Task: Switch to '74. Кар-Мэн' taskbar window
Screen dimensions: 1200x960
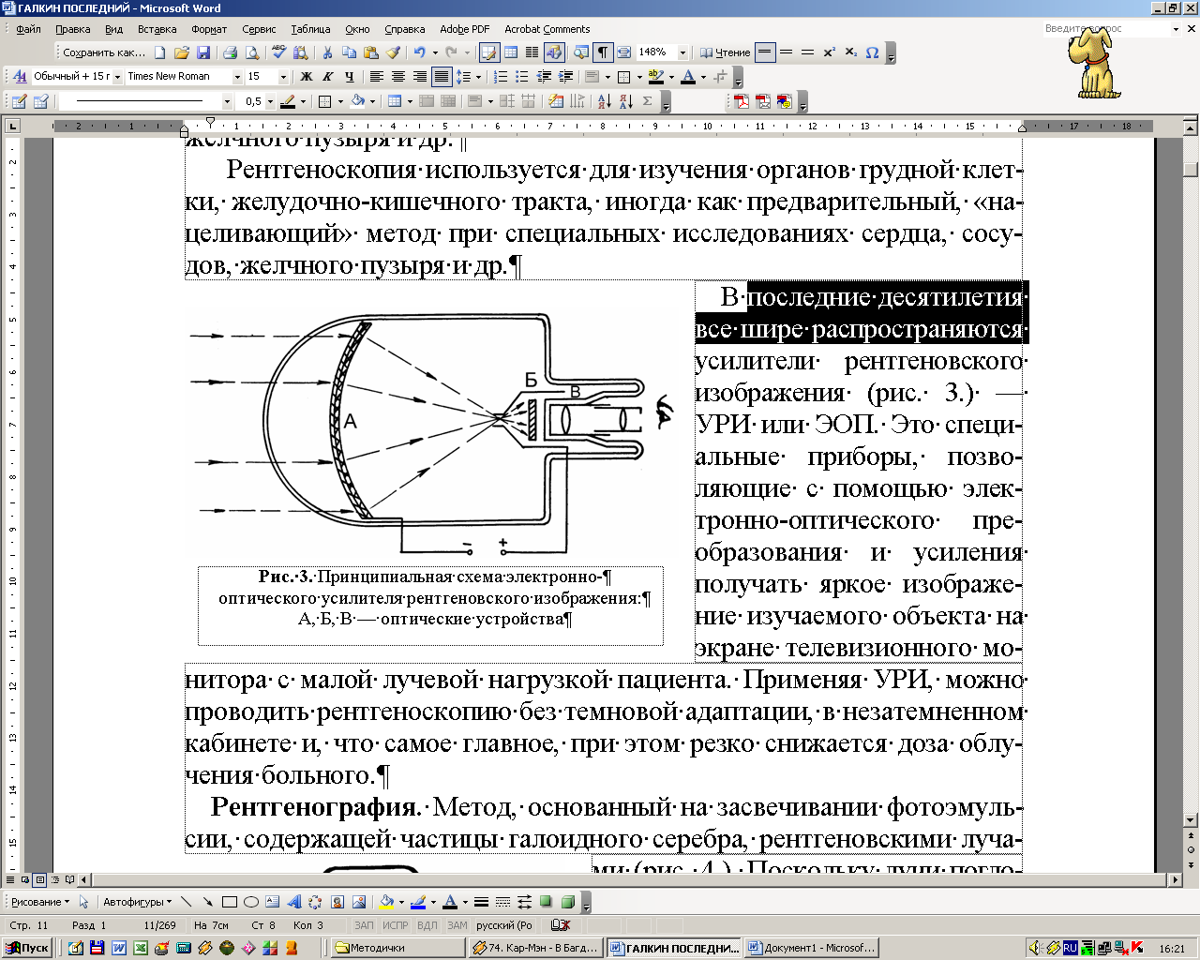Action: (536, 948)
